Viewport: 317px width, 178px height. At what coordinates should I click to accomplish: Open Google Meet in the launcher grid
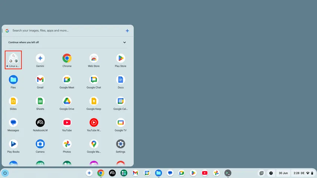(67, 82)
